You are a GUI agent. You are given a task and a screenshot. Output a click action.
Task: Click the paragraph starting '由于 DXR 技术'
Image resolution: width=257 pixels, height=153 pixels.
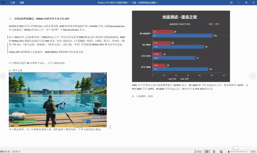(67, 41)
